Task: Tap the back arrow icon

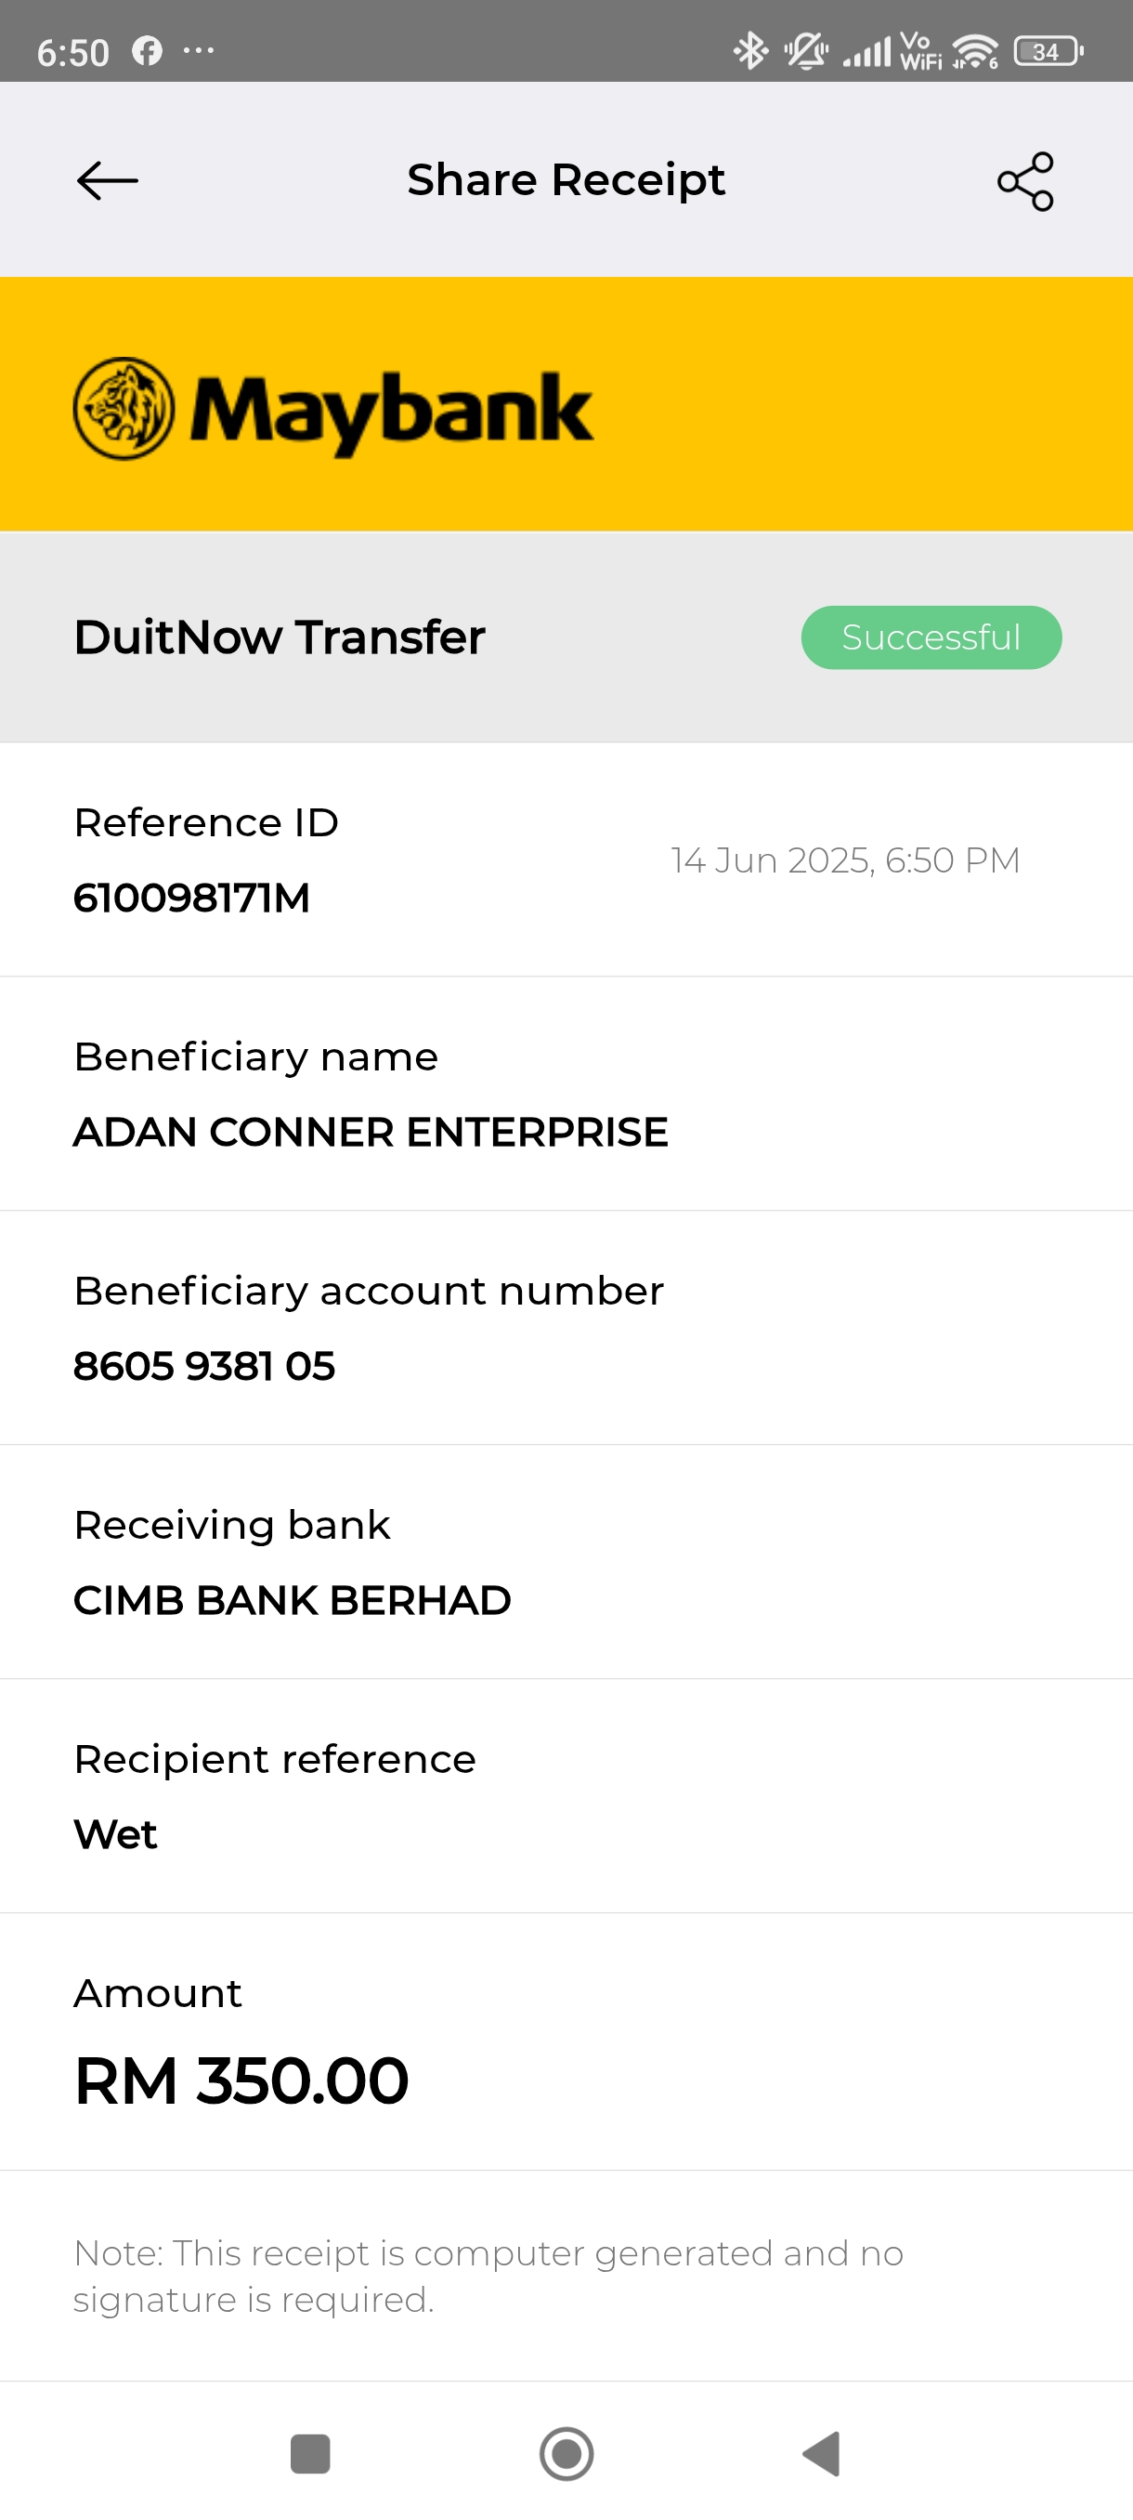Action: click(x=108, y=181)
